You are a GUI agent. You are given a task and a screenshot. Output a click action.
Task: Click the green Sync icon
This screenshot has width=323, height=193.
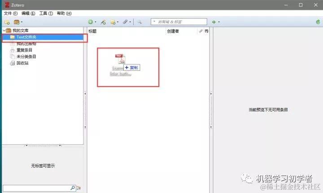point(318,22)
